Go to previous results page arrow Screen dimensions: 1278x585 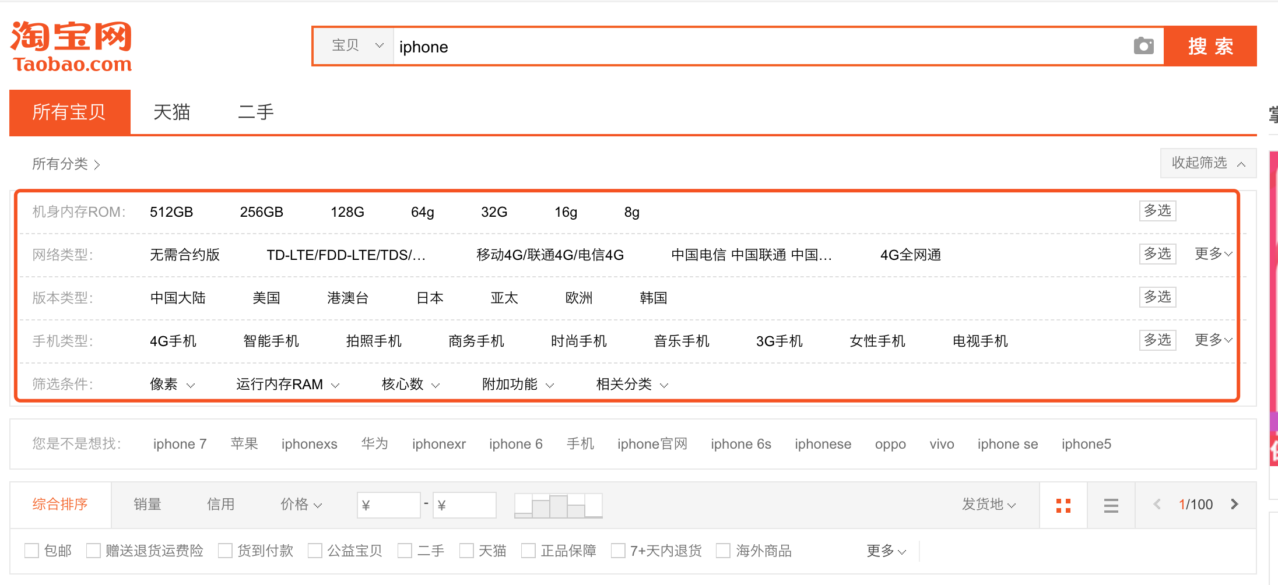click(x=1157, y=504)
